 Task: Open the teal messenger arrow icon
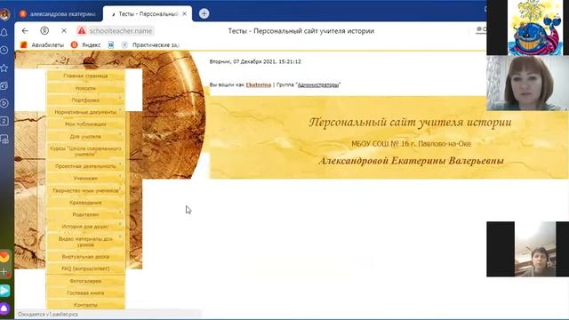point(4,291)
